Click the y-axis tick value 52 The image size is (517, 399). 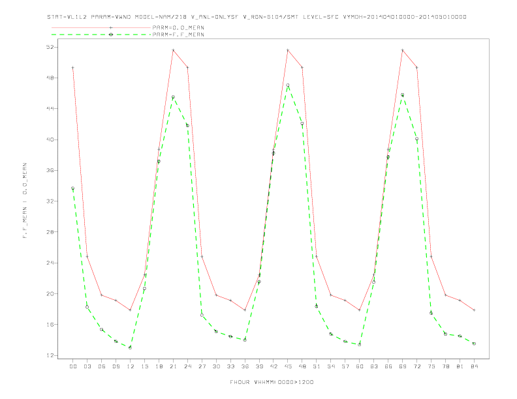[50, 47]
